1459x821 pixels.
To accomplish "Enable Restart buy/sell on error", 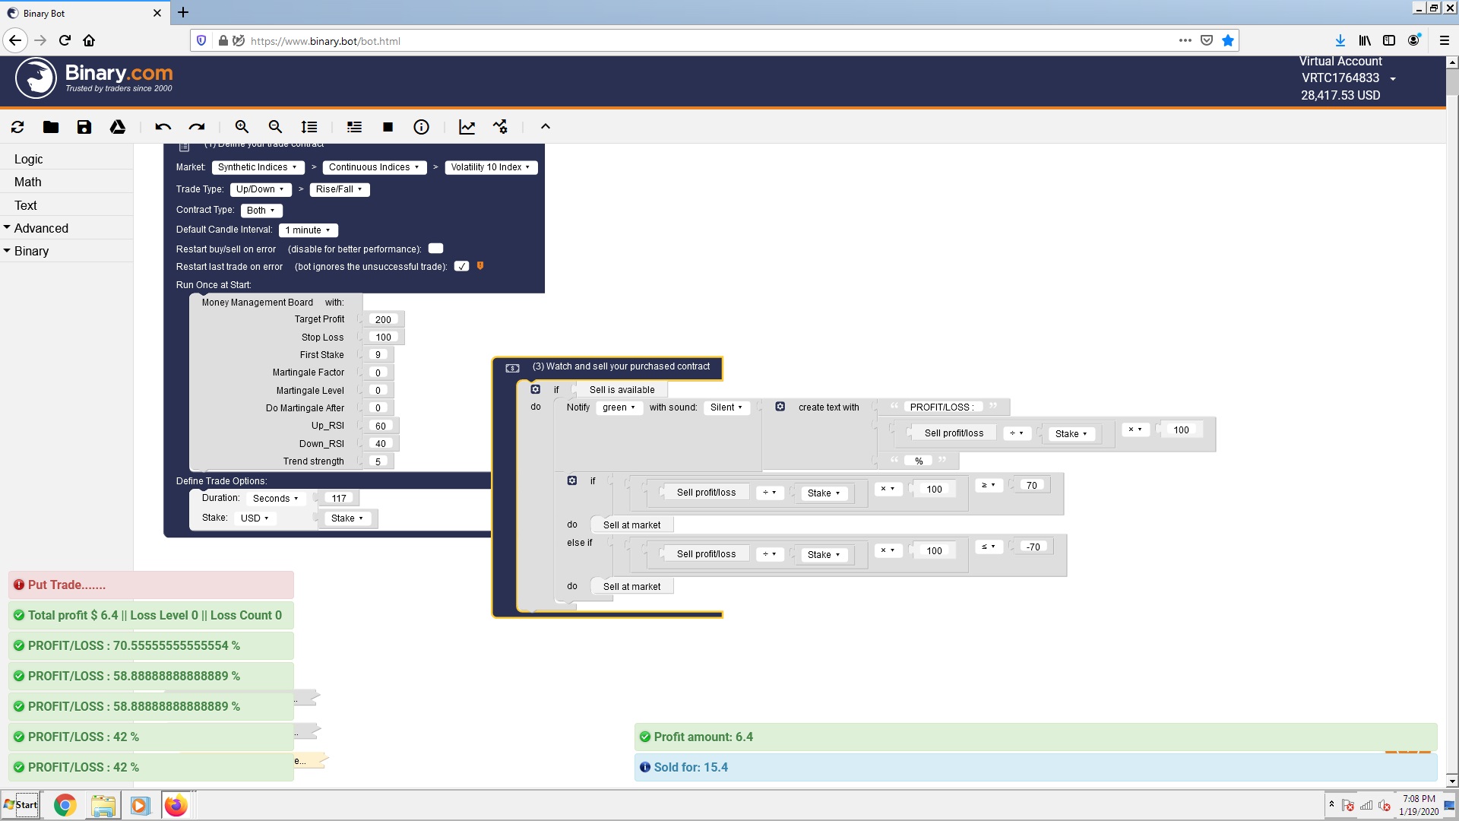I will coord(435,248).
